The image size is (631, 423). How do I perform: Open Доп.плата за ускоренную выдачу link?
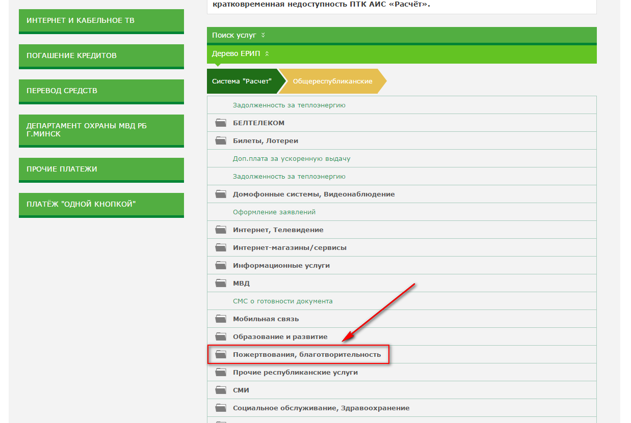point(292,158)
